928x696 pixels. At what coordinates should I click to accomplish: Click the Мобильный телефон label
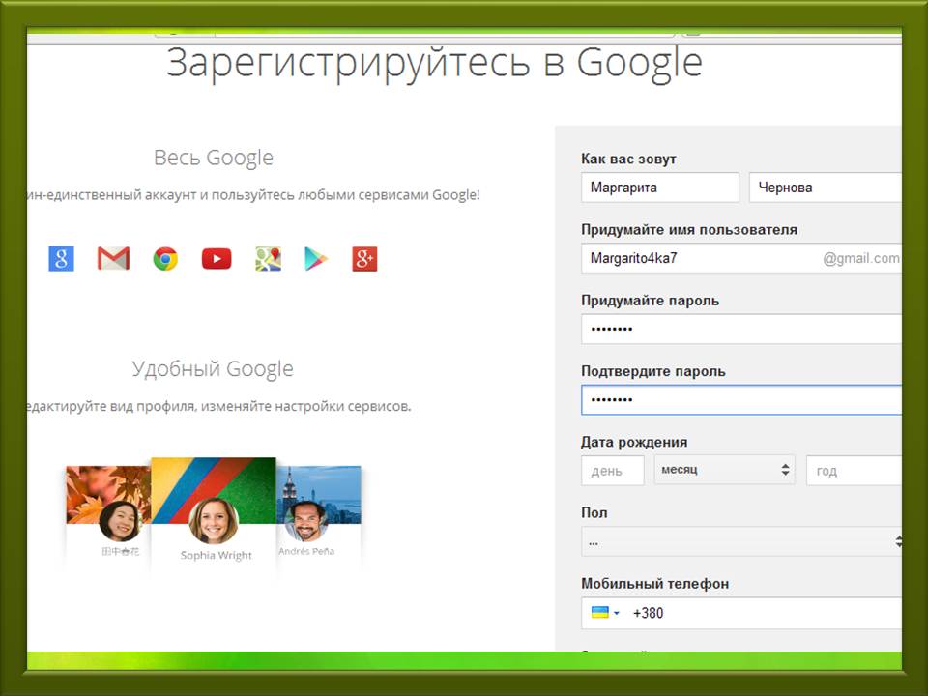(654, 584)
